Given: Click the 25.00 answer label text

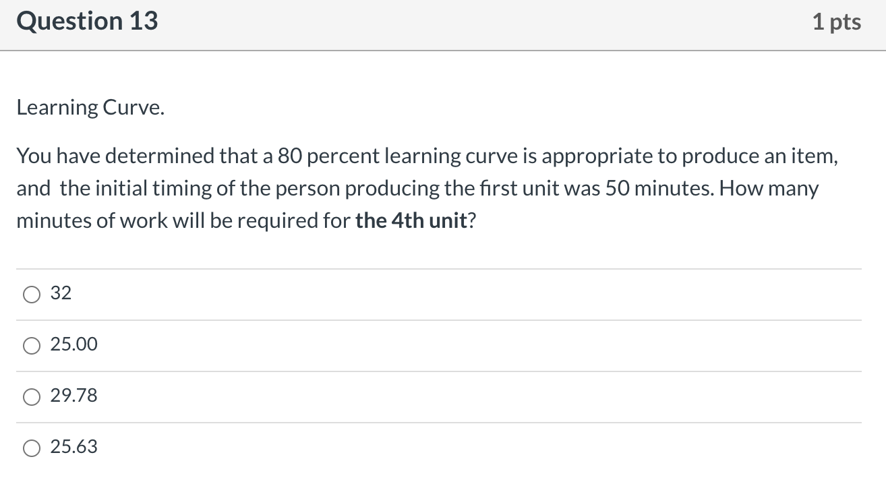Looking at the screenshot, I should (x=74, y=344).
